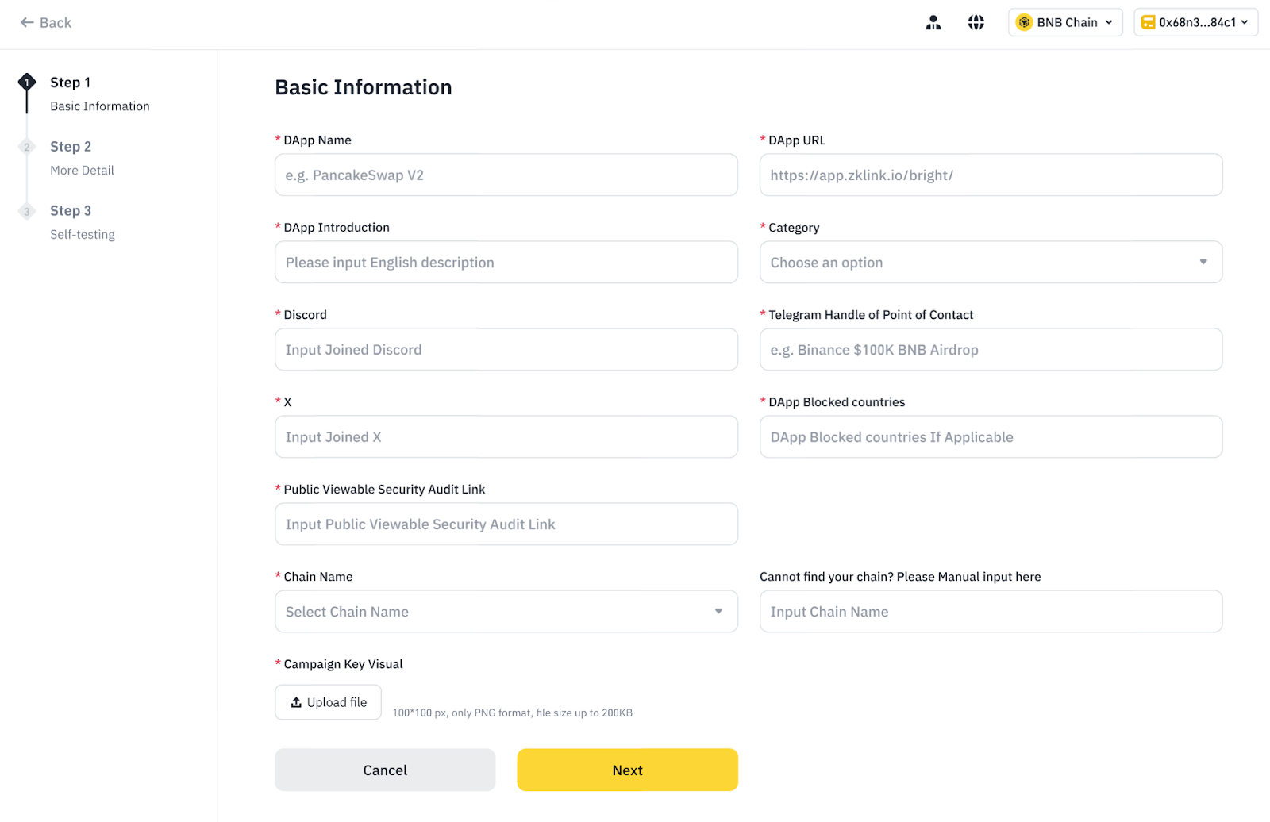Viewport: 1270px width, 822px height.
Task: Click the manual Input Chain Name field
Action: tap(990, 612)
